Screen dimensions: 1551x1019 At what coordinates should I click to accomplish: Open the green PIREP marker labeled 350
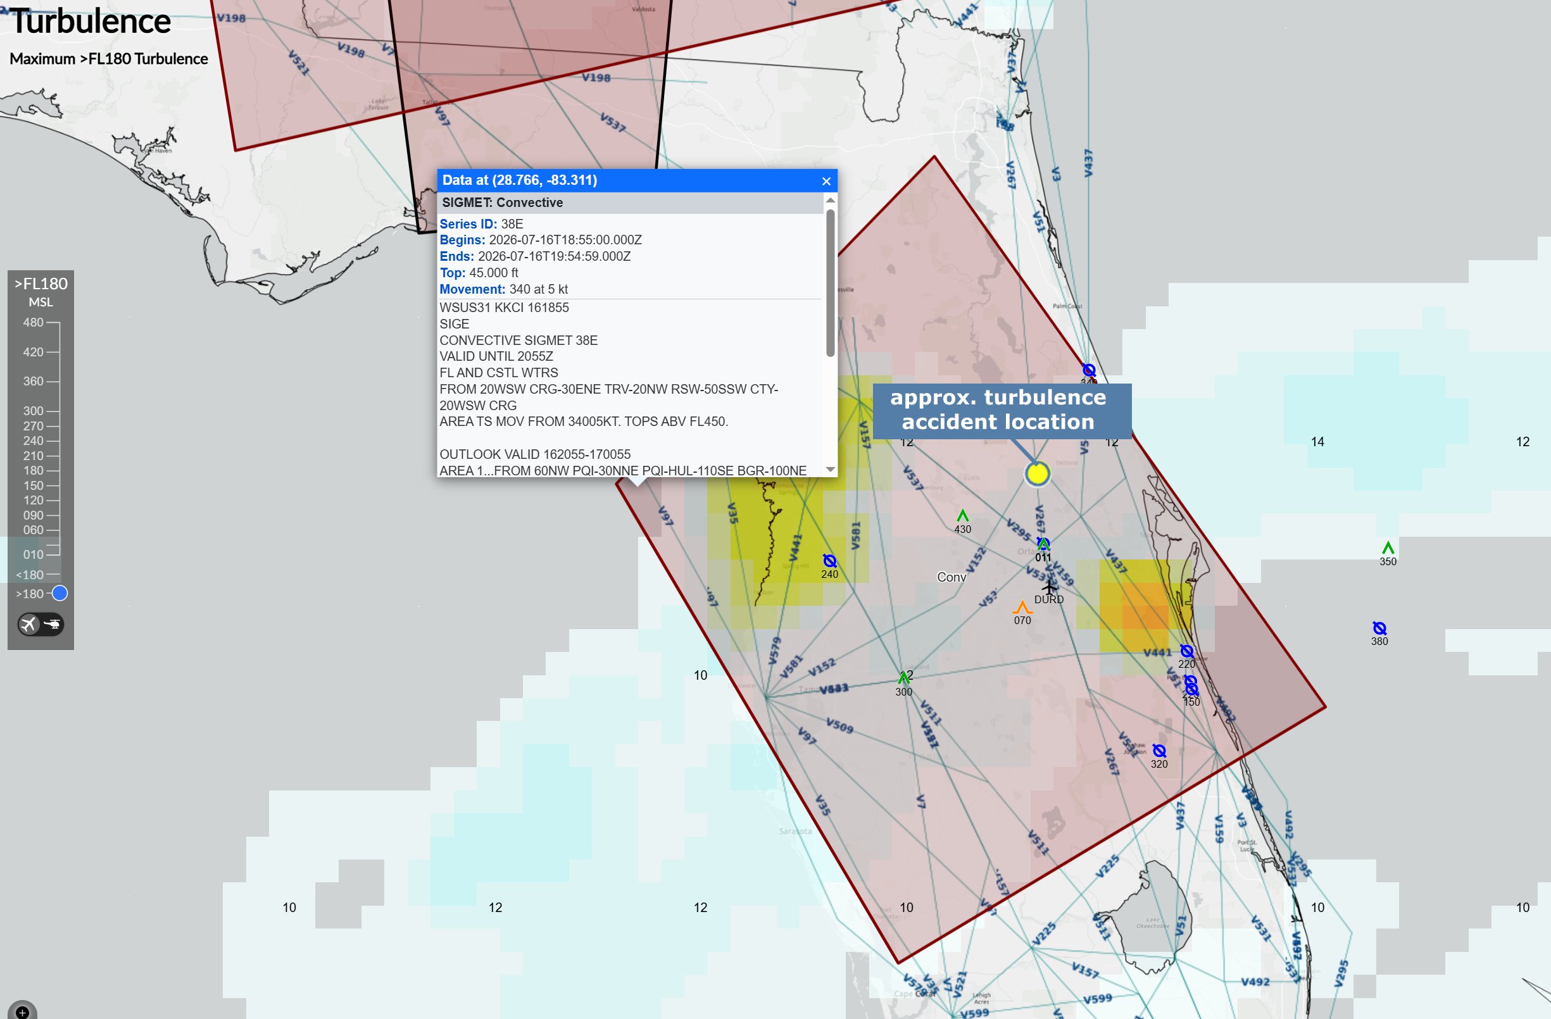click(x=1388, y=548)
